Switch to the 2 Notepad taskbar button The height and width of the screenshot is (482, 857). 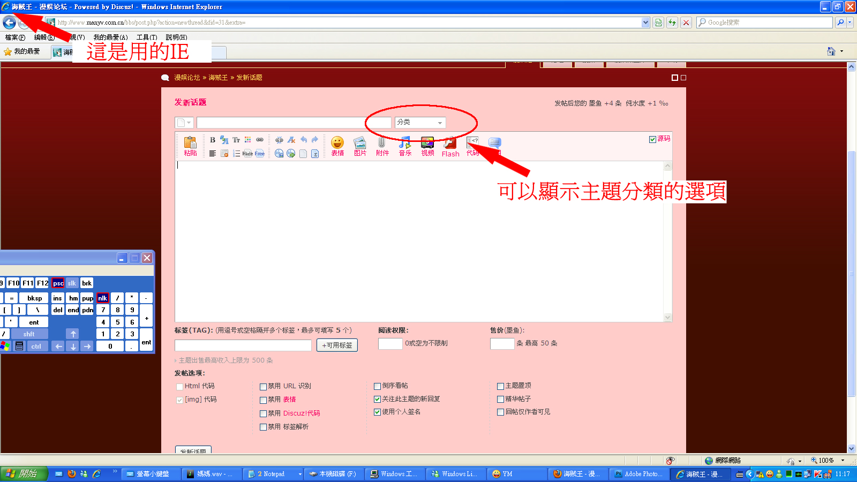click(273, 474)
